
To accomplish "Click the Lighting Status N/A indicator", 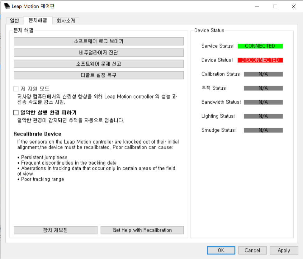I will coord(263,116).
